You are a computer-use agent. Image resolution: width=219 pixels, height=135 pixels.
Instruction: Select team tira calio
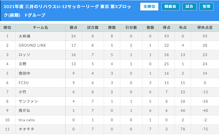point(27,120)
